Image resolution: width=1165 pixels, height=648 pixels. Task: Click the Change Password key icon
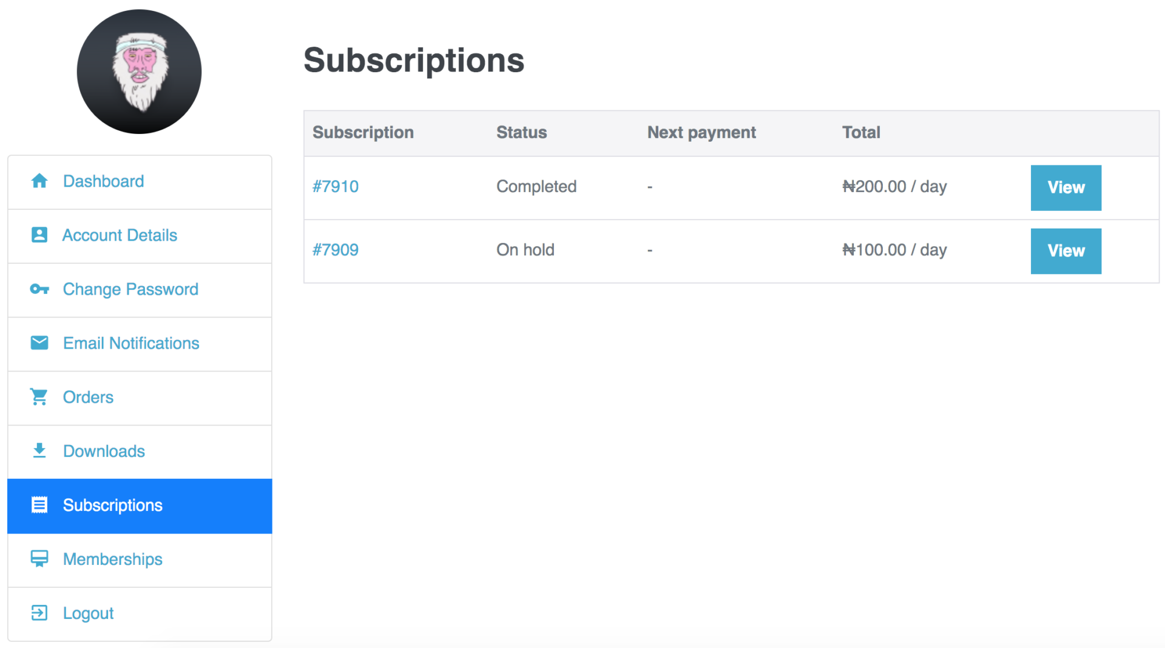pos(39,289)
